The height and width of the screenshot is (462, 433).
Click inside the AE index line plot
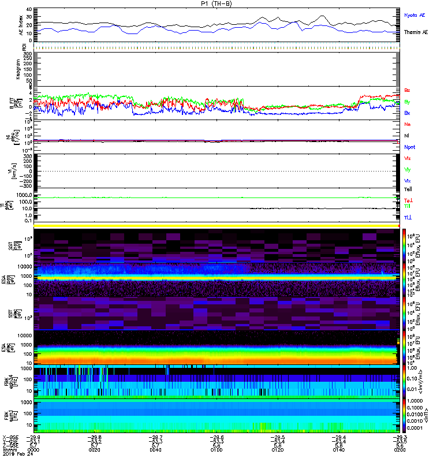[x=216, y=25]
